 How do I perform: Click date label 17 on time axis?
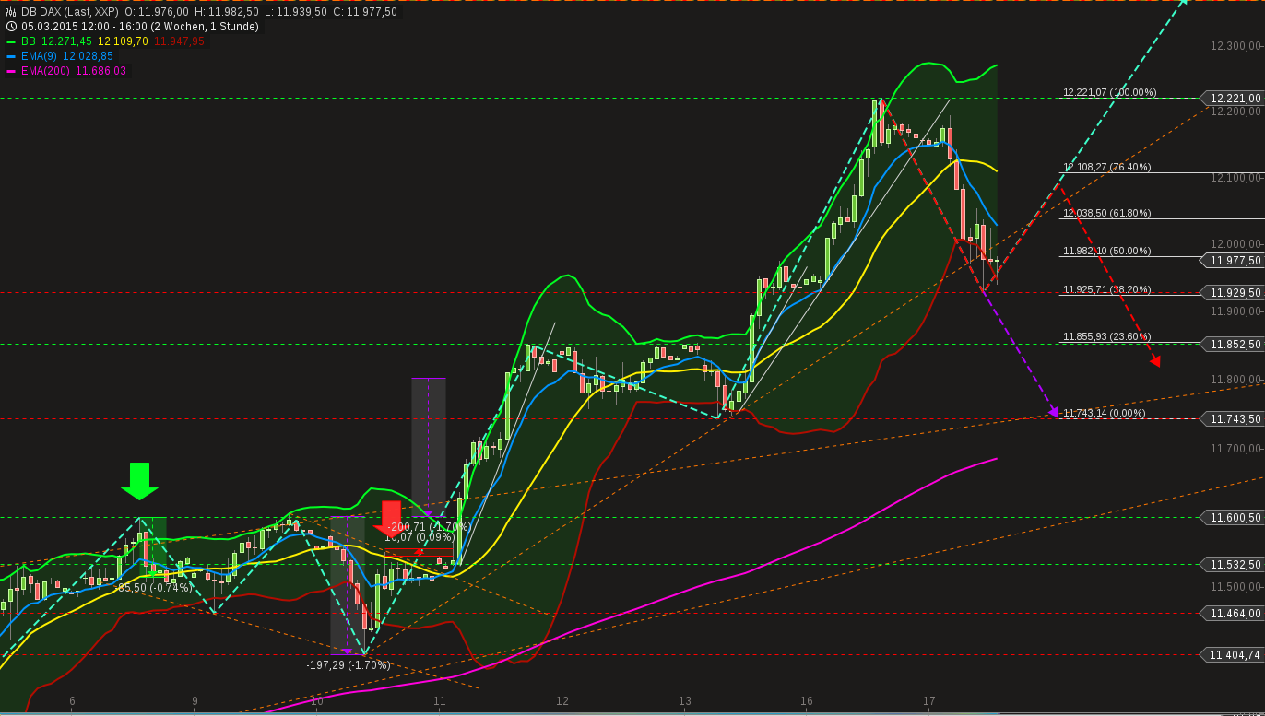pyautogui.click(x=929, y=701)
